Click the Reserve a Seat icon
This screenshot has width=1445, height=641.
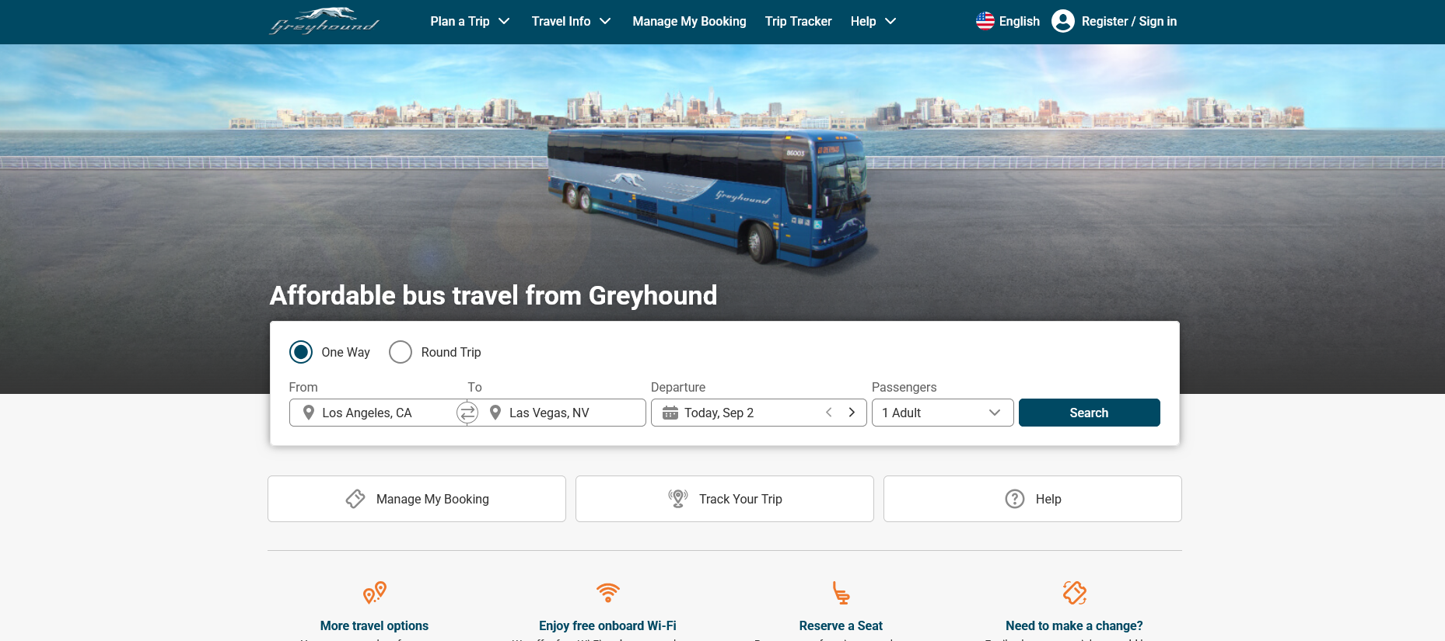click(841, 593)
